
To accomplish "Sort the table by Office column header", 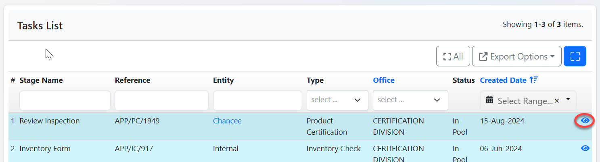I will [383, 80].
